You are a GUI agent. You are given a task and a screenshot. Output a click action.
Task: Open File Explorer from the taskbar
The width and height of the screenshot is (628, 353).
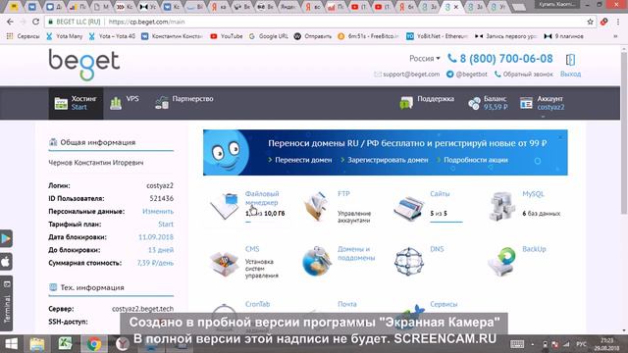click(x=37, y=344)
